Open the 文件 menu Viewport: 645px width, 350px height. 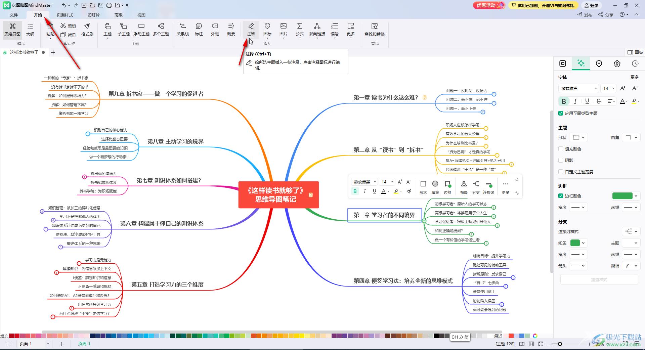click(14, 15)
